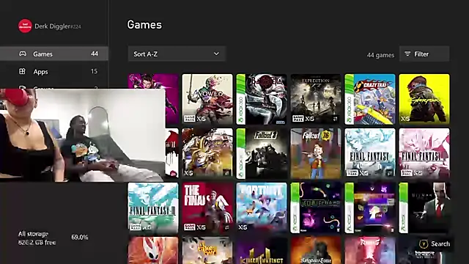
Task: Open the Fallout 3 game tile
Action: [262, 153]
